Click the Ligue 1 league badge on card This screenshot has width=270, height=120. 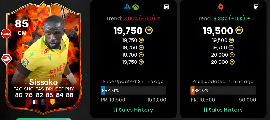(43, 102)
